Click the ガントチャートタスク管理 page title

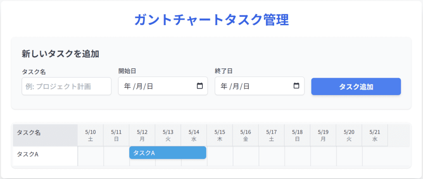(x=211, y=20)
